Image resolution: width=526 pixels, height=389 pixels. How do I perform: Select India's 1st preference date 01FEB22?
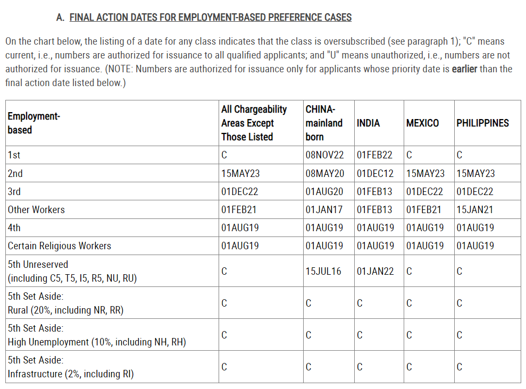(374, 155)
